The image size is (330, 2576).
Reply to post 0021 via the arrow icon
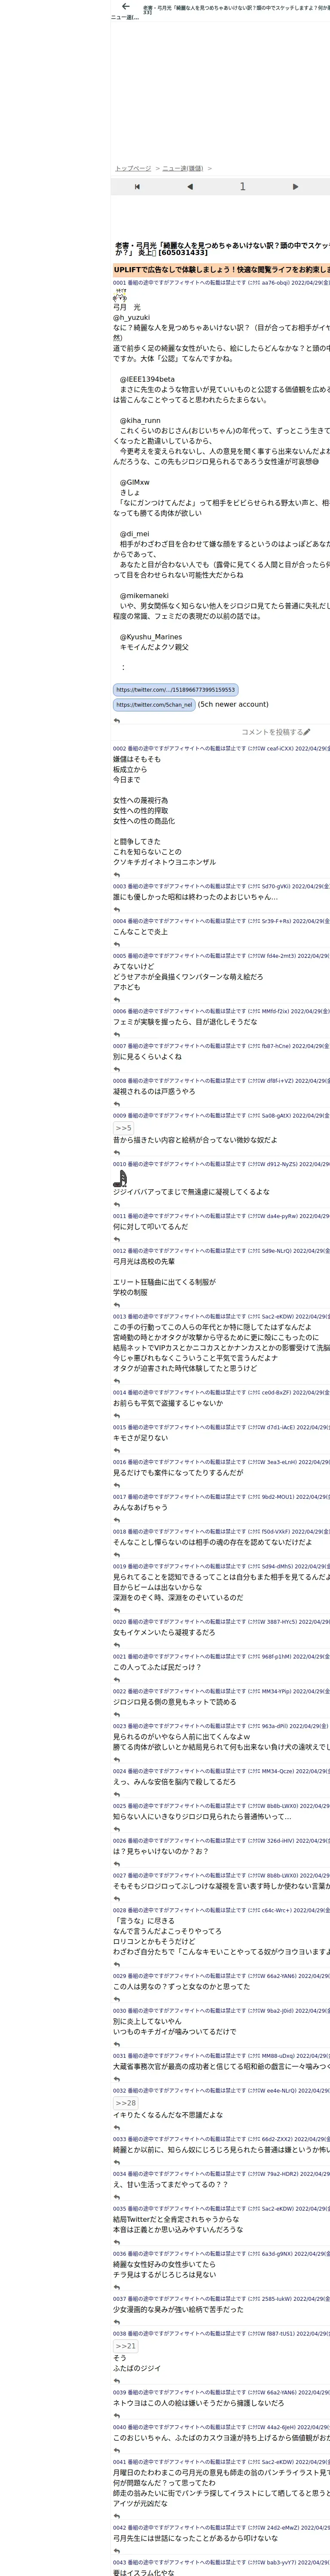pyautogui.click(x=117, y=1680)
